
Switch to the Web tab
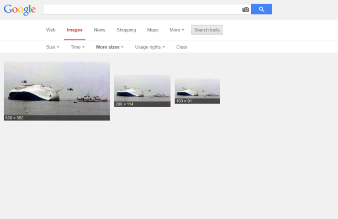point(51,30)
